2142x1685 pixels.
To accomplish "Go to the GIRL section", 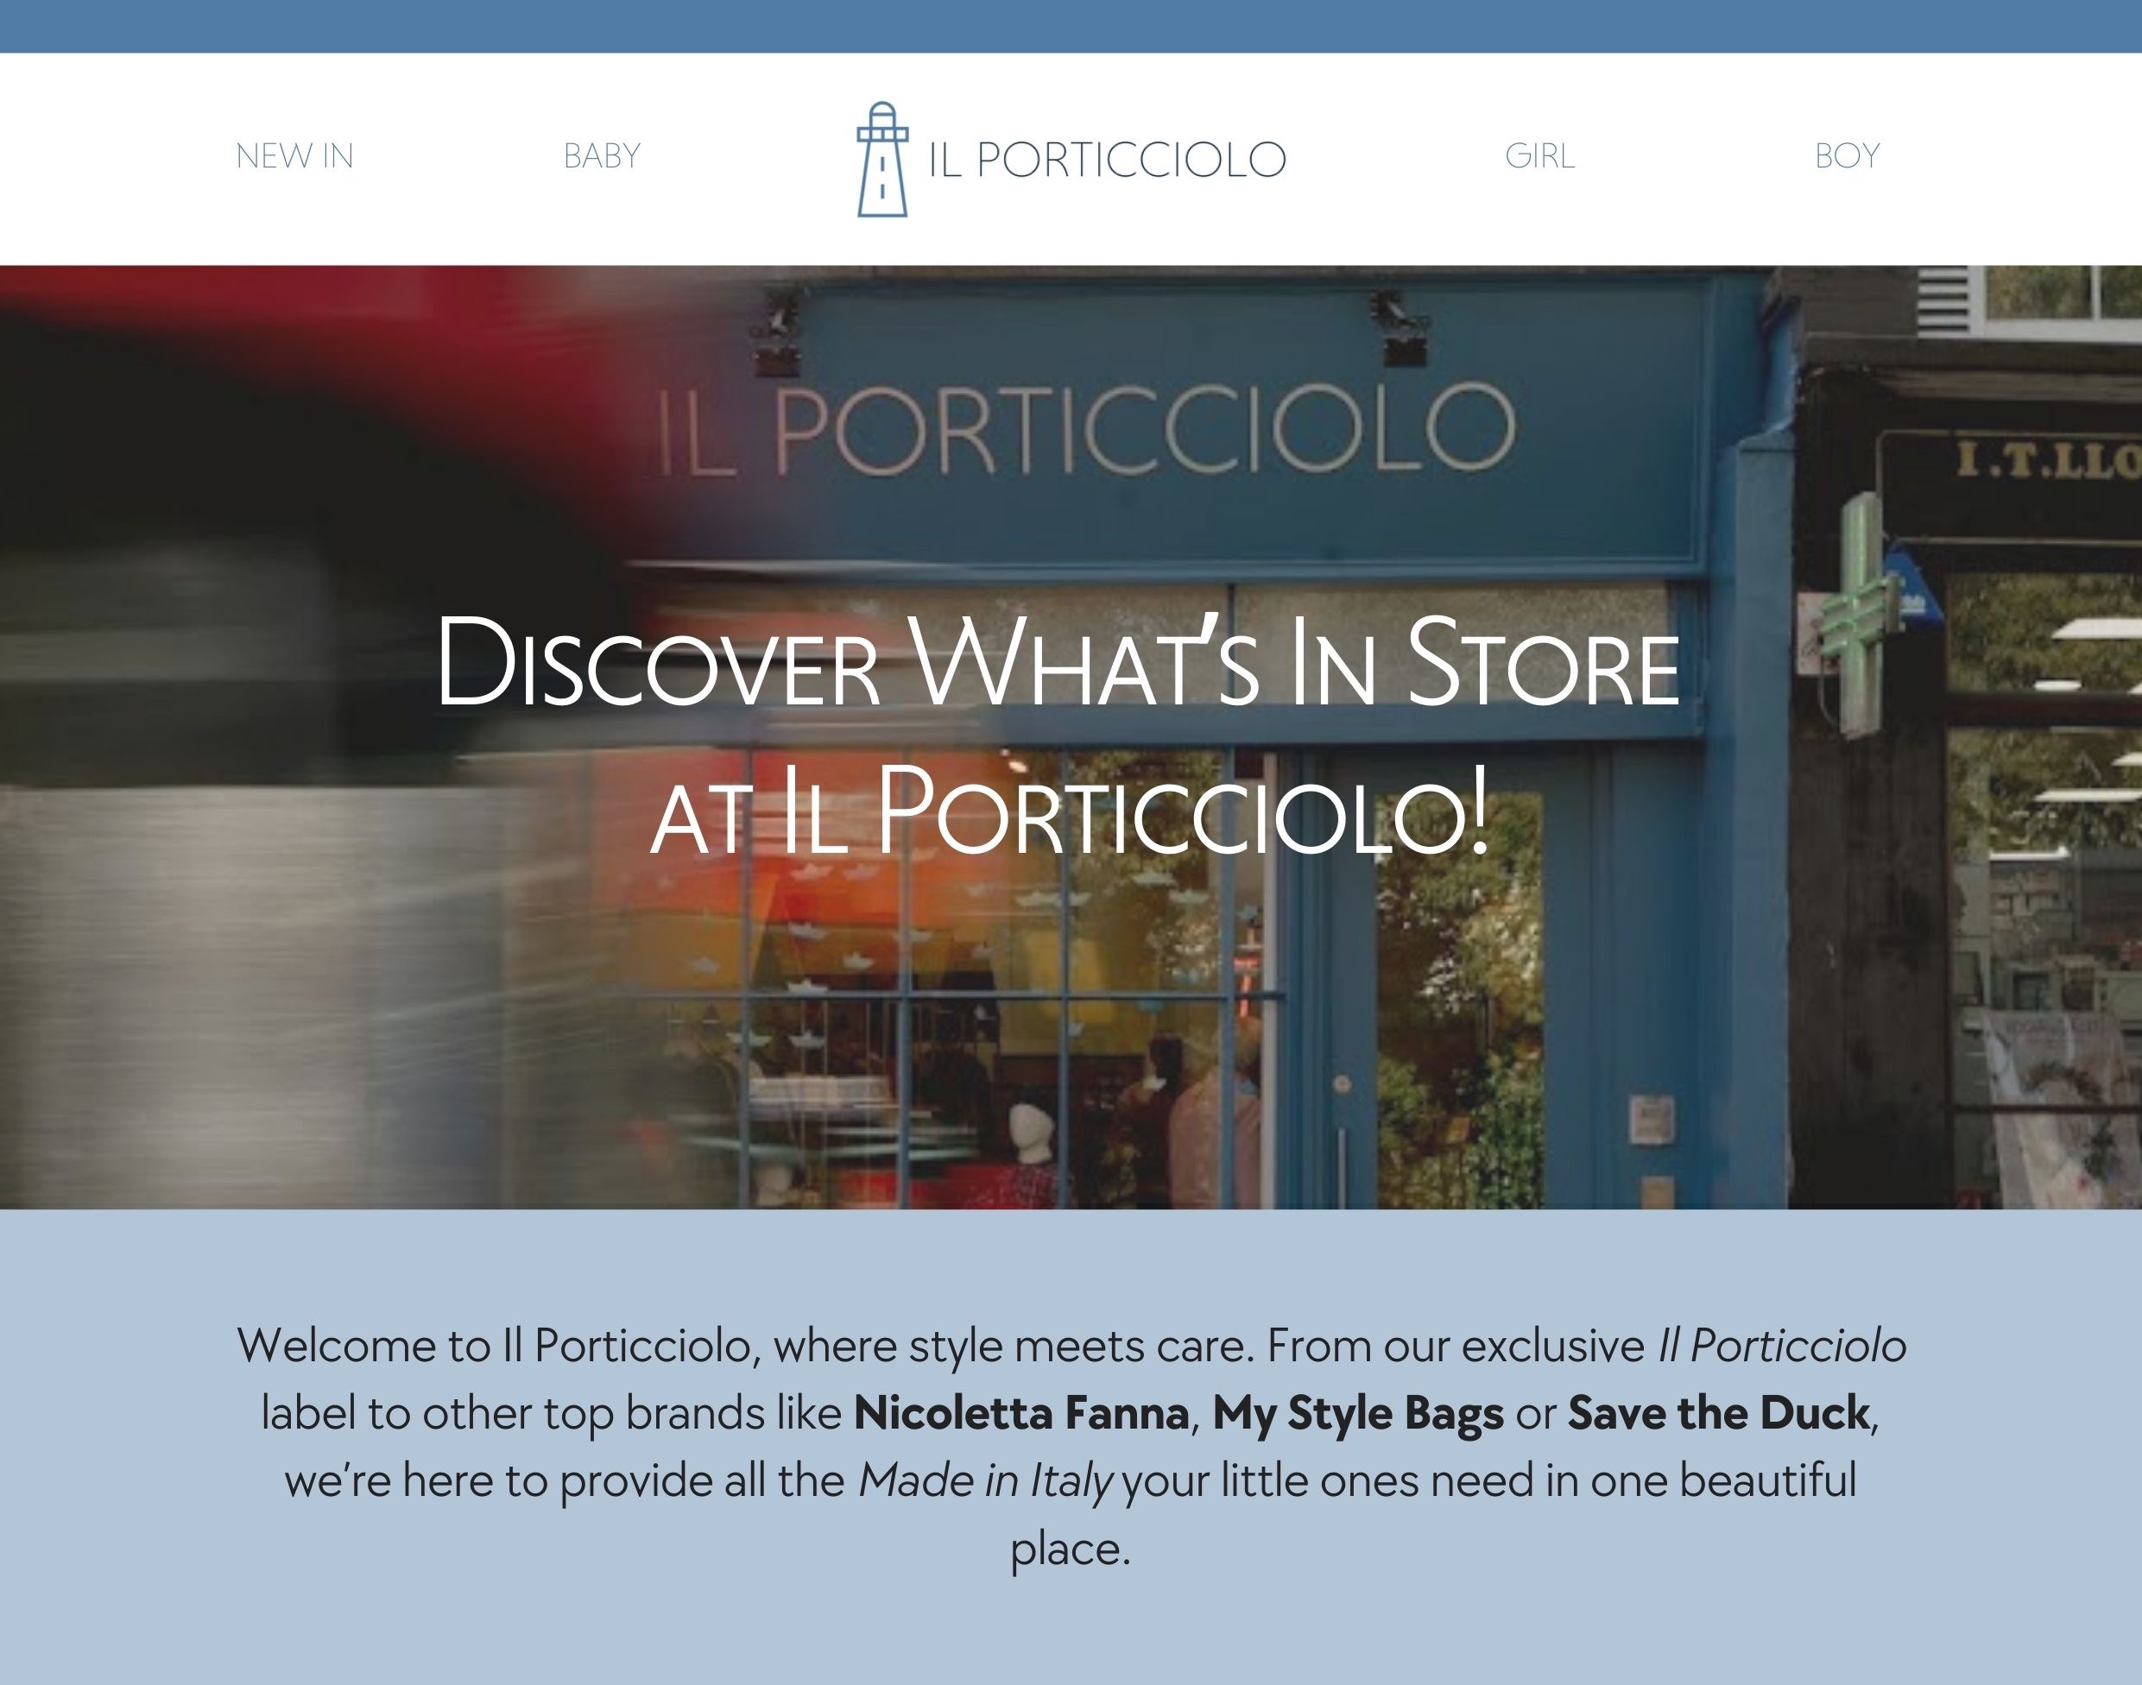I will click(x=1539, y=156).
